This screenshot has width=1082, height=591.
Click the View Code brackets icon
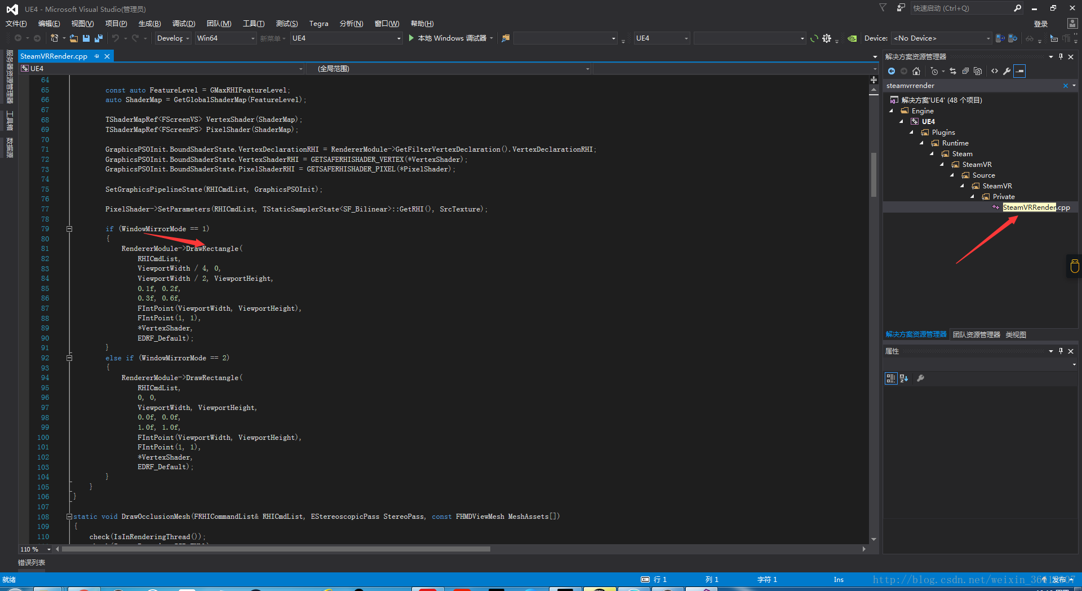pos(995,71)
